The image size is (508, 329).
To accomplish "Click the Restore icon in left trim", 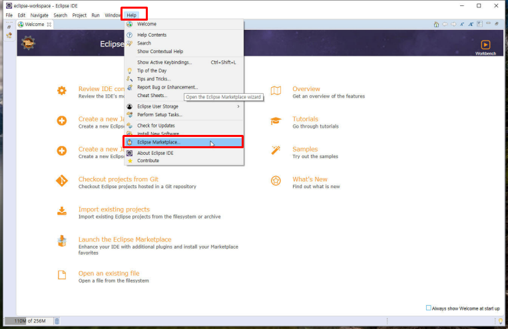I will point(9,27).
